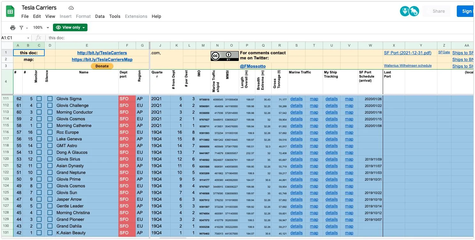This screenshot has height=240, width=475.
Task: Click the yellow Donate button
Action: [x=102, y=66]
